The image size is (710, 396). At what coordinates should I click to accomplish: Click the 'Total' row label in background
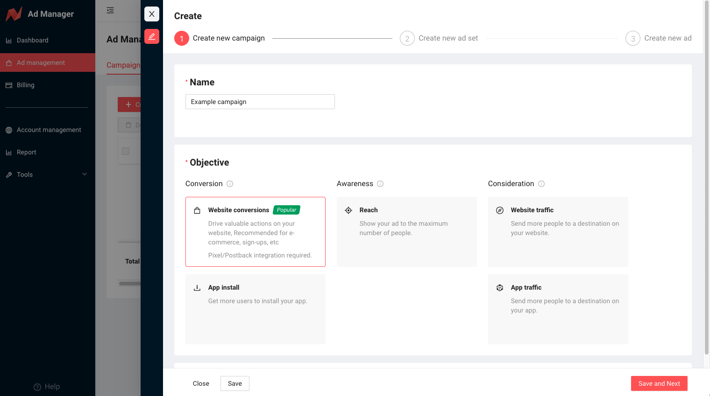pyautogui.click(x=132, y=261)
